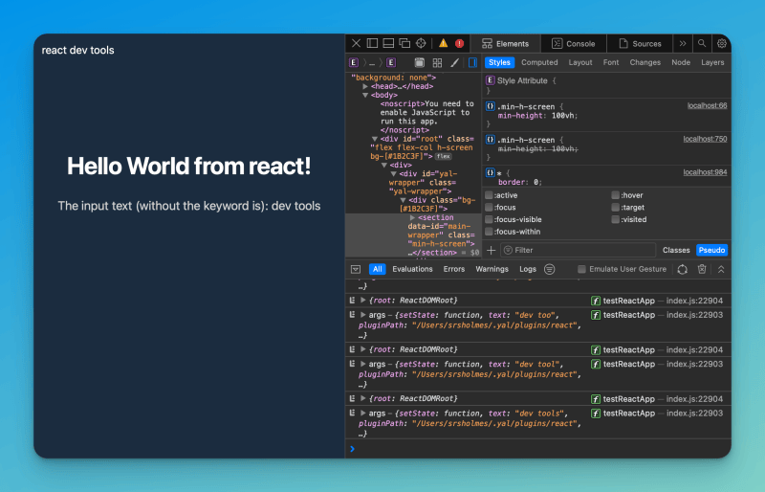The height and width of the screenshot is (492, 765).
Task: Toggle the layout grid overlays icon
Action: pyautogui.click(x=437, y=62)
